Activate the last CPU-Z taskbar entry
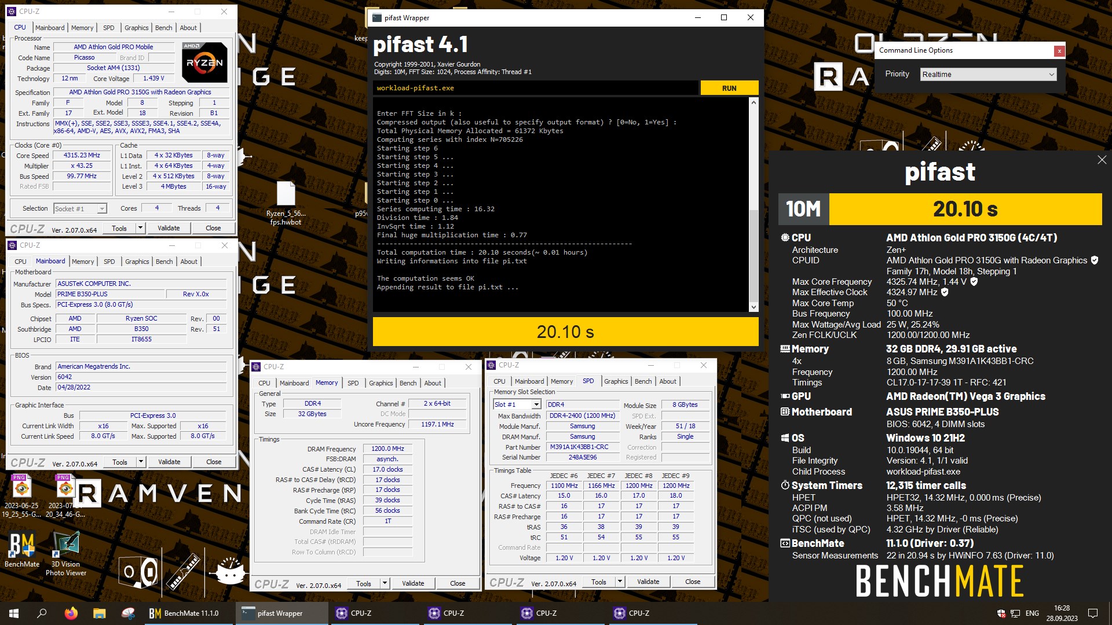 (652, 613)
